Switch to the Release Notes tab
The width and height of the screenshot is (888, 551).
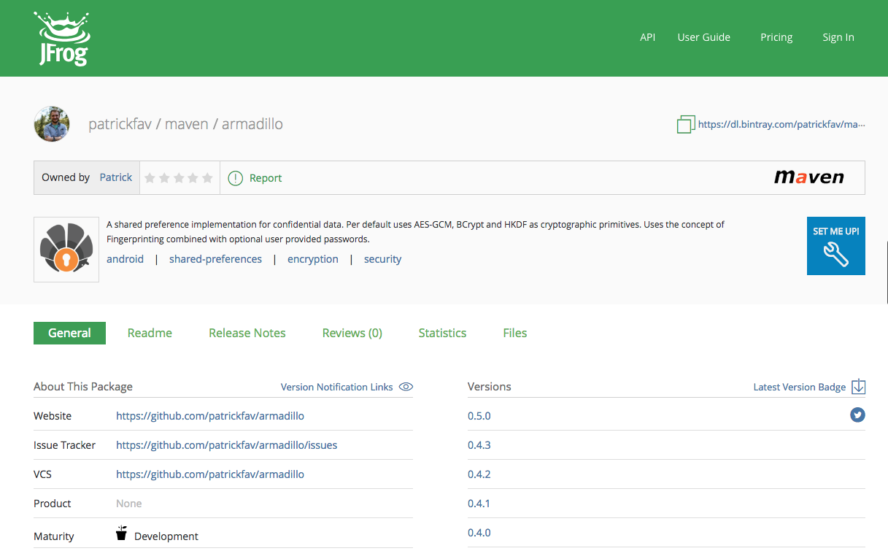tap(247, 333)
